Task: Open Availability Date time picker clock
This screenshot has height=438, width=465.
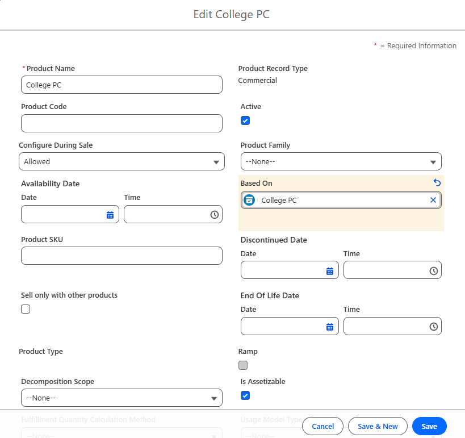Action: point(215,215)
